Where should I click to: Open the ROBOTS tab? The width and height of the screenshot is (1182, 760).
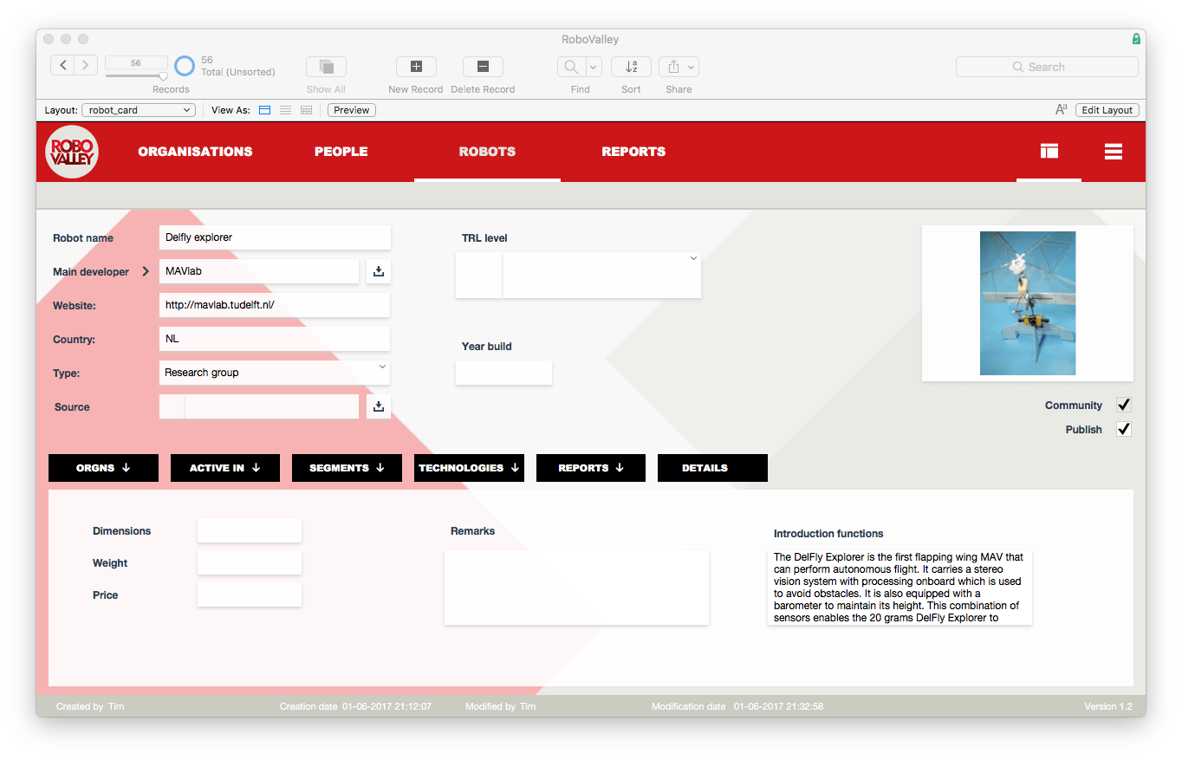487,152
